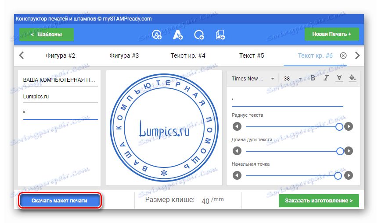Switch to Фигура #3 tab
The image size is (378, 223).
point(124,56)
